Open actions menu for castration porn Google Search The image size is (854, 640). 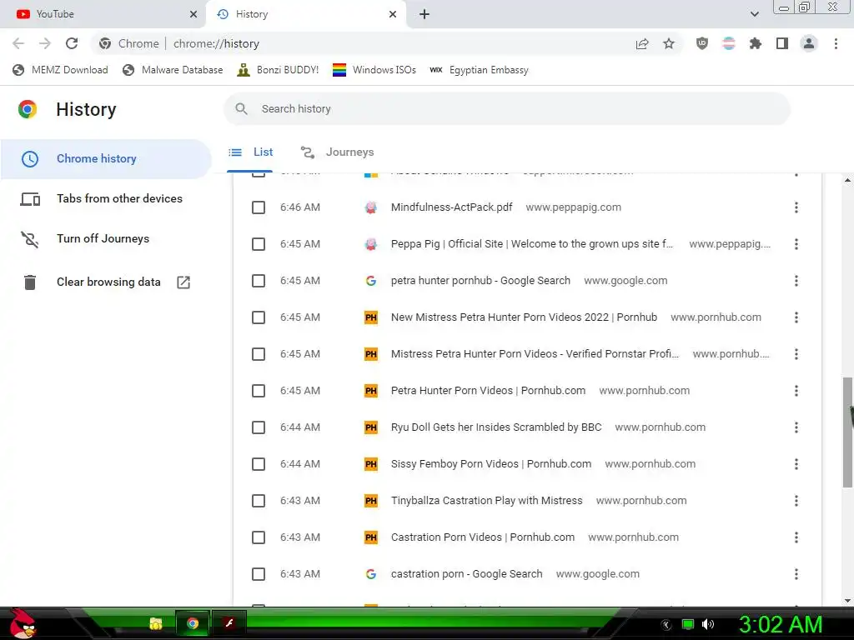click(796, 574)
